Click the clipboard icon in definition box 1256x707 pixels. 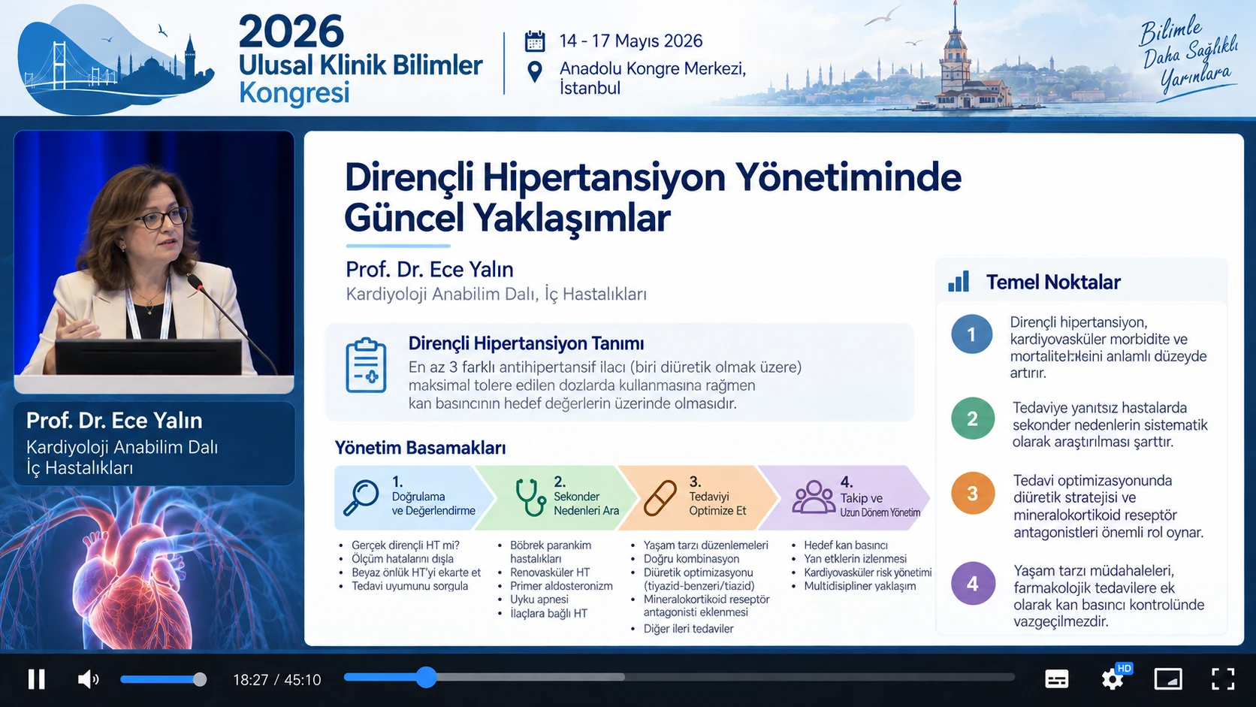366,365
